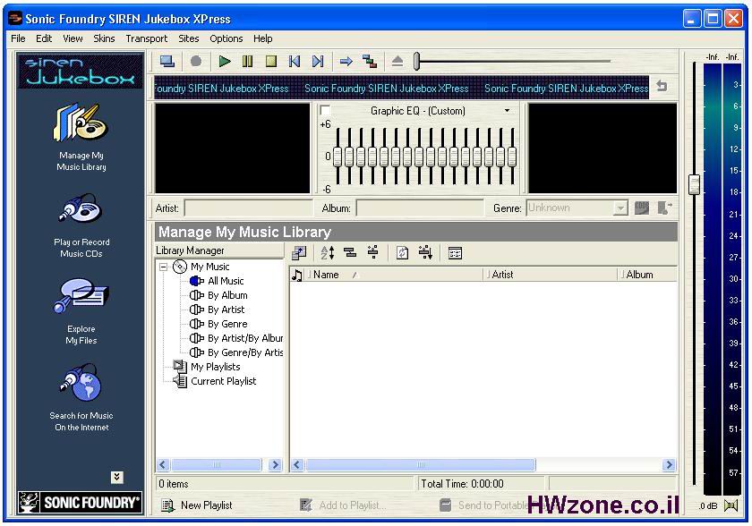
Task: Collapse the My Music tree node
Action: coord(164,267)
